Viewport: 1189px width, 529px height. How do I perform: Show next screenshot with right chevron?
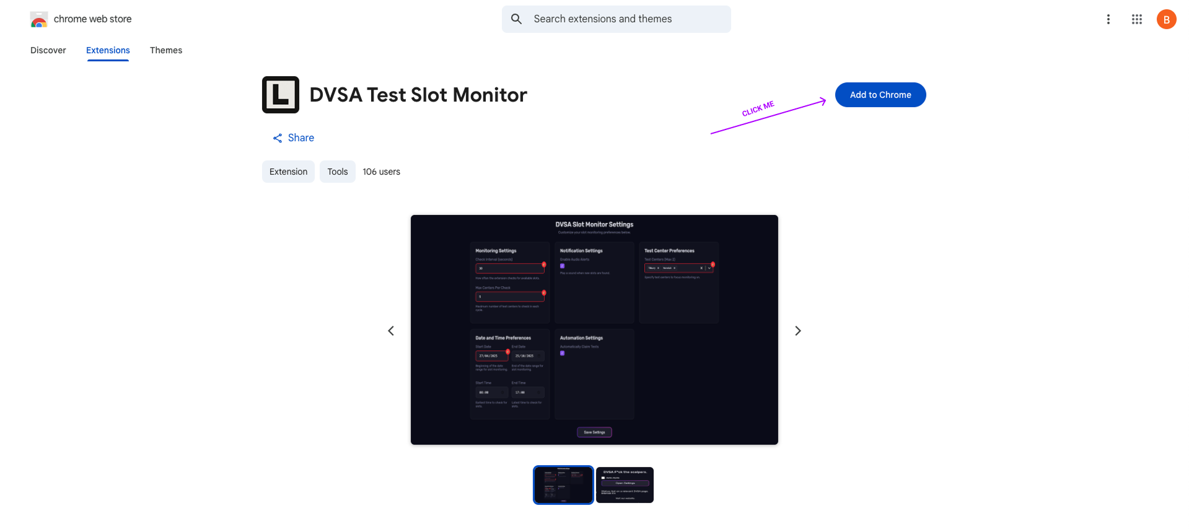(x=798, y=331)
